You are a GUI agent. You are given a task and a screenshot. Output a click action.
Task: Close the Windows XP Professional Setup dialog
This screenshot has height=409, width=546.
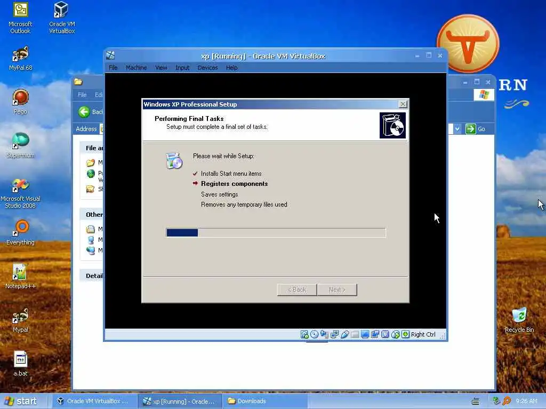coord(403,104)
